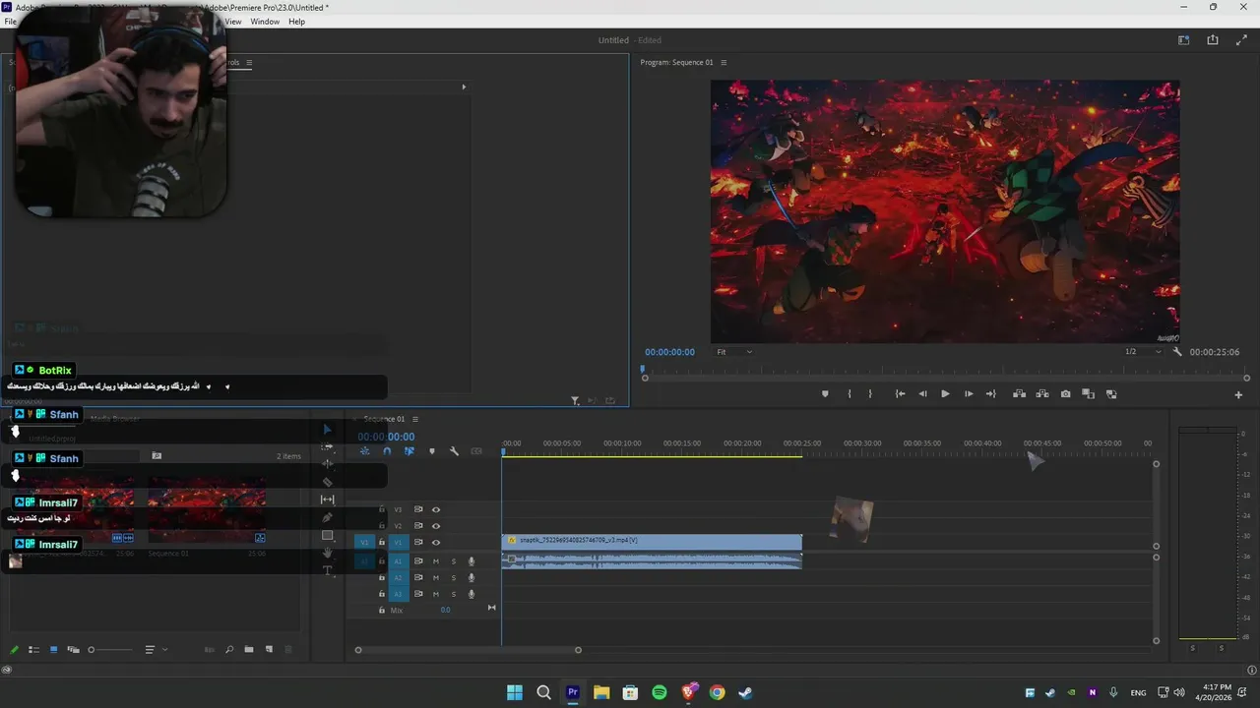Click the Lift button in Program Monitor
Screen dimensions: 1260x708
pyautogui.click(x=1019, y=394)
